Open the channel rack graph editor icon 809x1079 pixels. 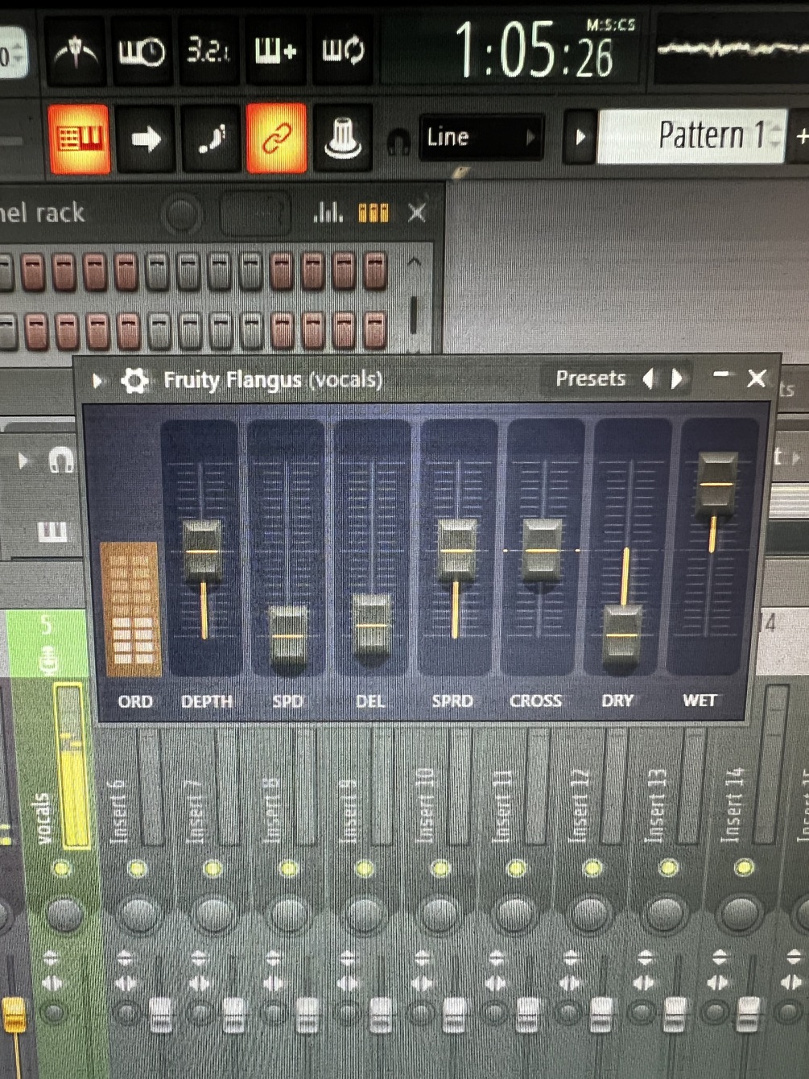click(x=328, y=213)
